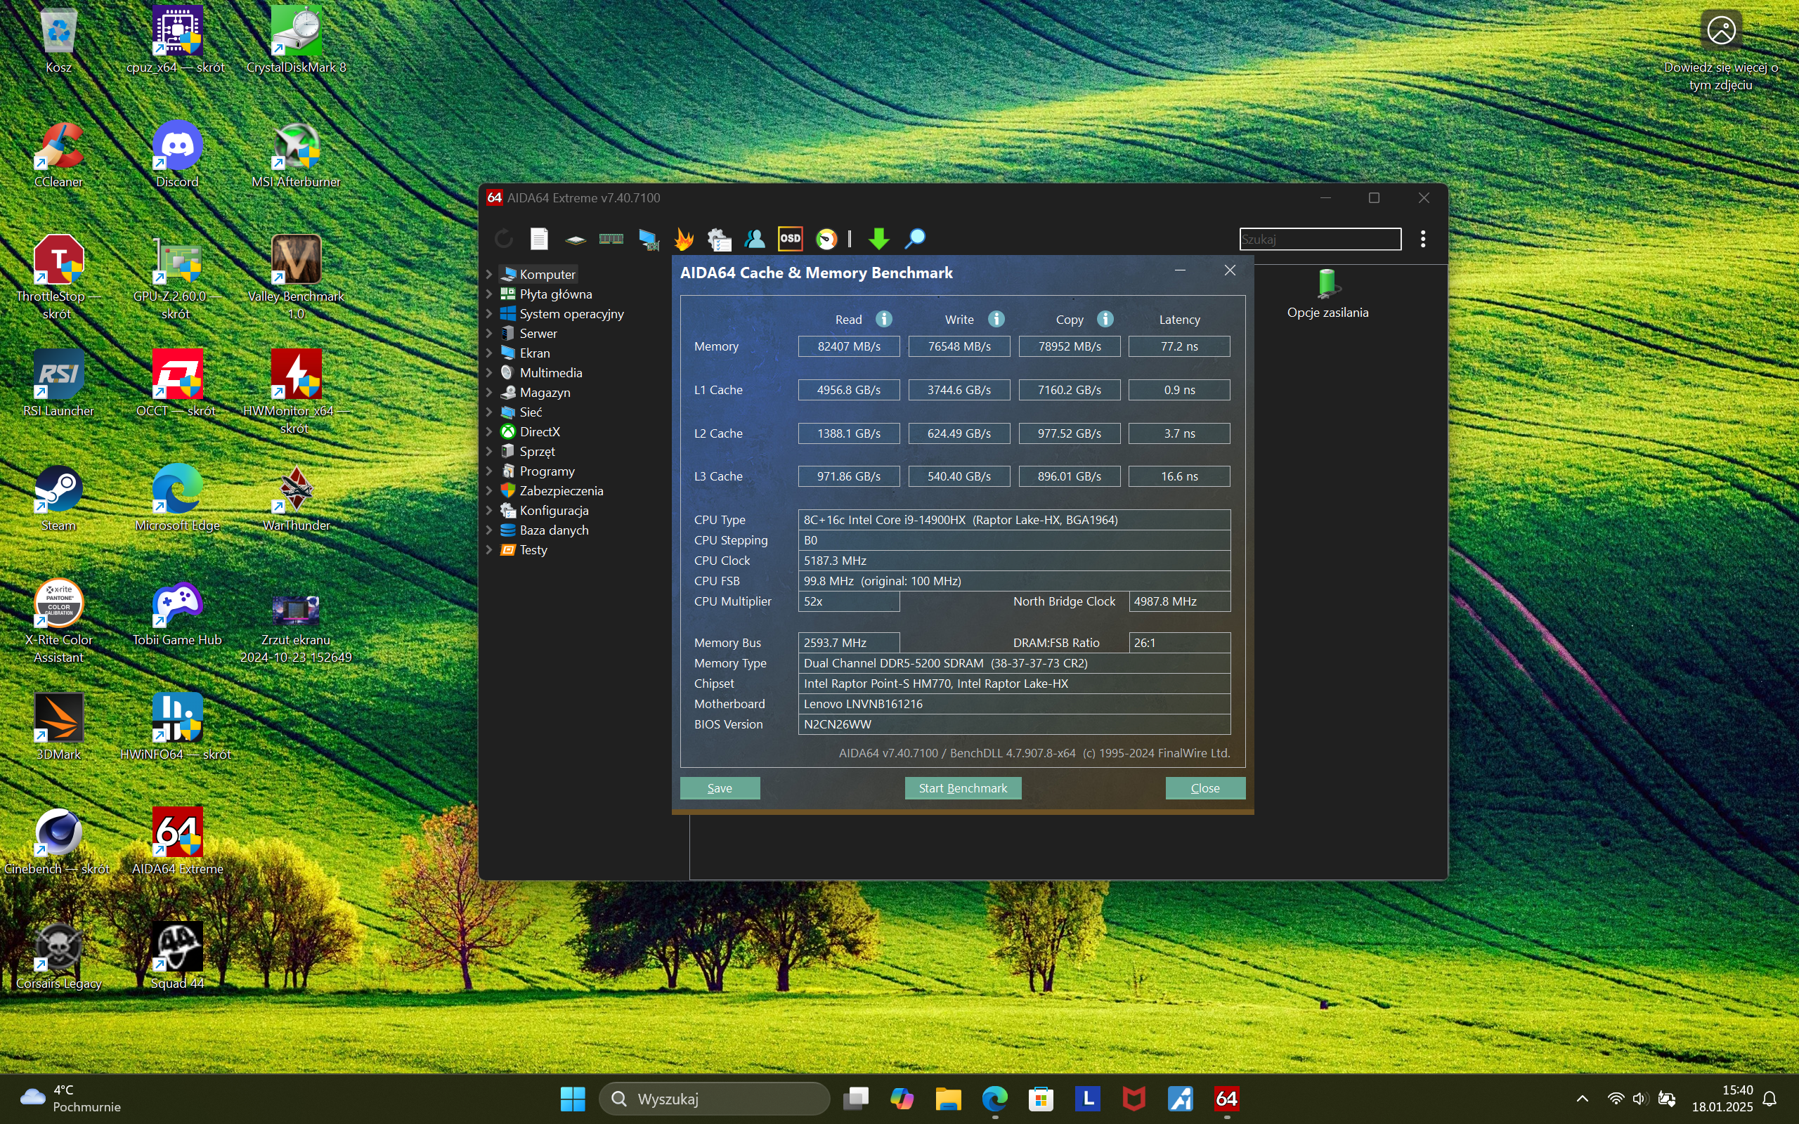This screenshot has height=1124, width=1799.
Task: Click the Copy info icon
Action: (1105, 319)
